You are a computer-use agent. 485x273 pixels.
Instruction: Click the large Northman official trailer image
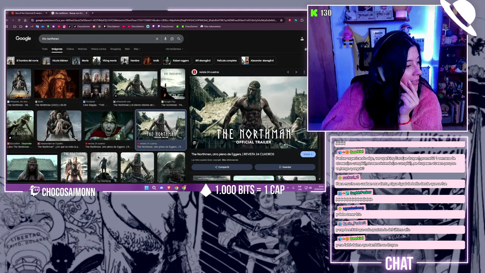pyautogui.click(x=253, y=113)
